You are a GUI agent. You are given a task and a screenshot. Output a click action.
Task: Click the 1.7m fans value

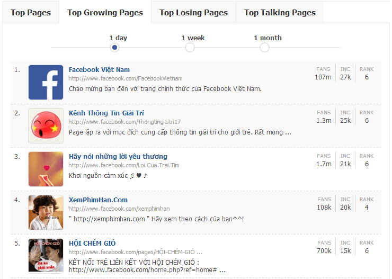pos(324,164)
